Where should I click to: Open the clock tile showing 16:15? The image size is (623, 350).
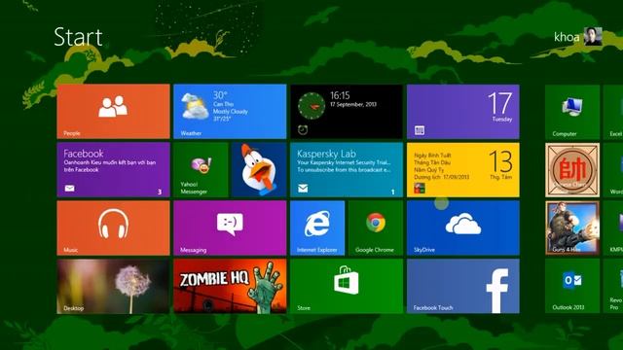347,112
